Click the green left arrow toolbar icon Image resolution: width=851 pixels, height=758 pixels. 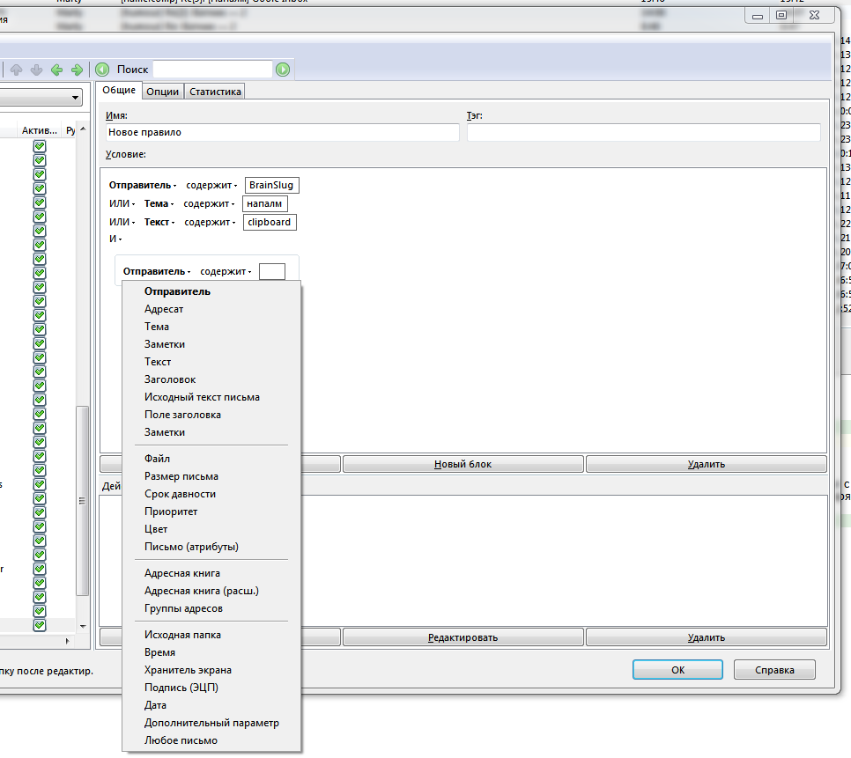[x=56, y=70]
